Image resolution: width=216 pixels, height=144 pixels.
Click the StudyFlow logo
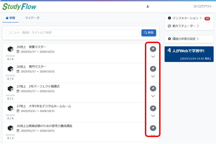coord(19,6)
